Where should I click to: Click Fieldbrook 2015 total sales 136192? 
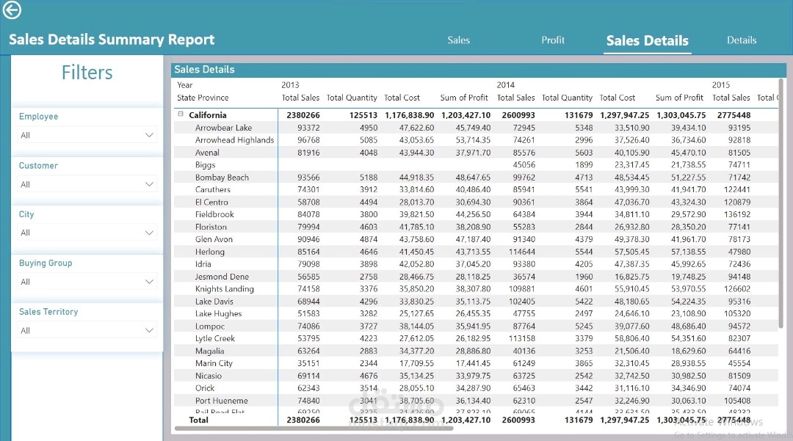tap(737, 214)
